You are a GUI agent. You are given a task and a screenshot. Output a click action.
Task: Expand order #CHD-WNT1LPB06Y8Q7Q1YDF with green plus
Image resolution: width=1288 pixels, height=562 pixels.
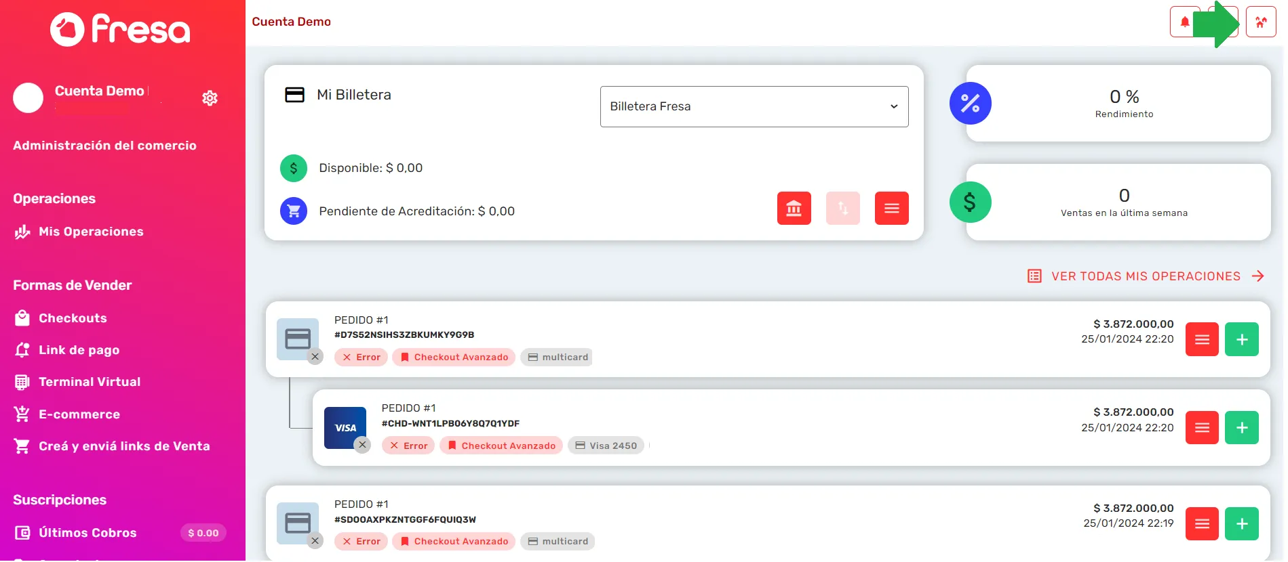point(1242,428)
